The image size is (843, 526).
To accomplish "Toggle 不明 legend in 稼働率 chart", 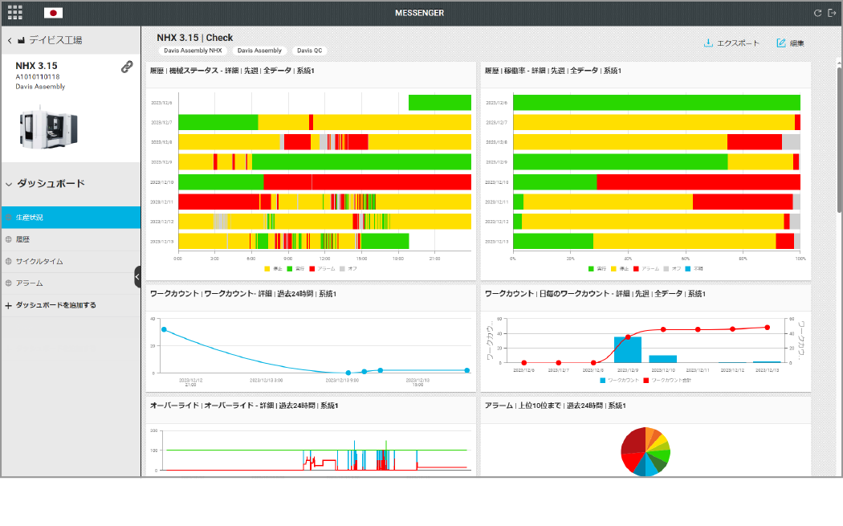I will pos(694,268).
